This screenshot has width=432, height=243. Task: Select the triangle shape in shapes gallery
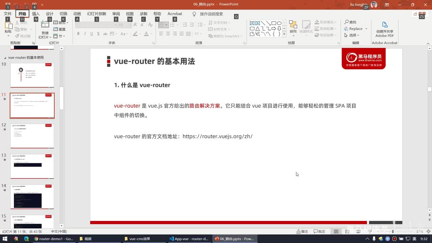tap(258, 28)
